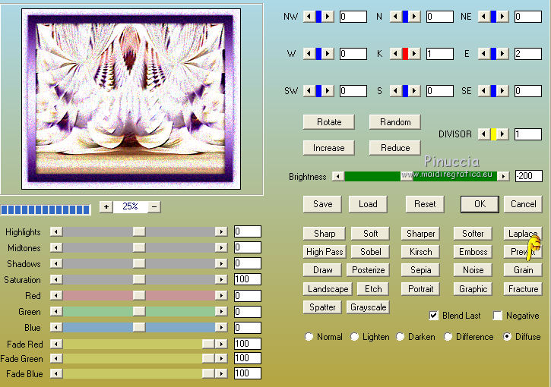Apply the High Pass preset
Screen dimensions: 551x387
325,252
